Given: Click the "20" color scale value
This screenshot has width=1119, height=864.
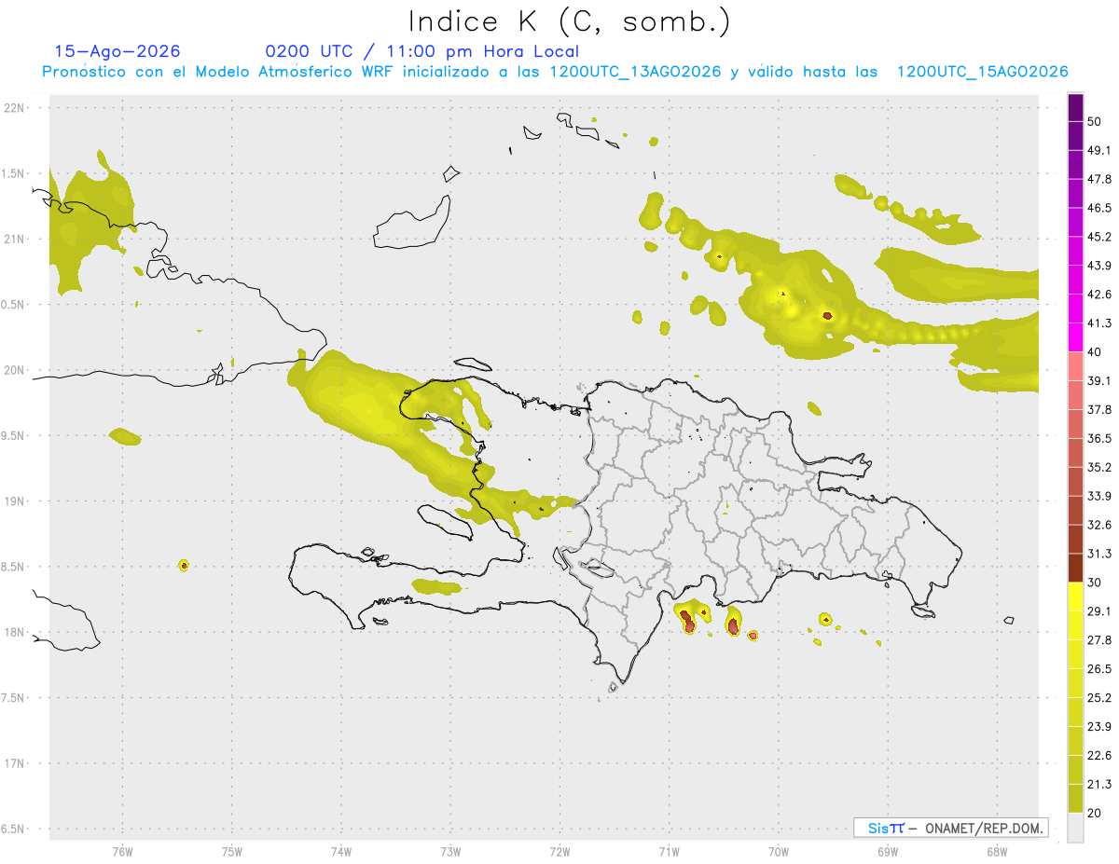Looking at the screenshot, I should pyautogui.click(x=1095, y=814).
